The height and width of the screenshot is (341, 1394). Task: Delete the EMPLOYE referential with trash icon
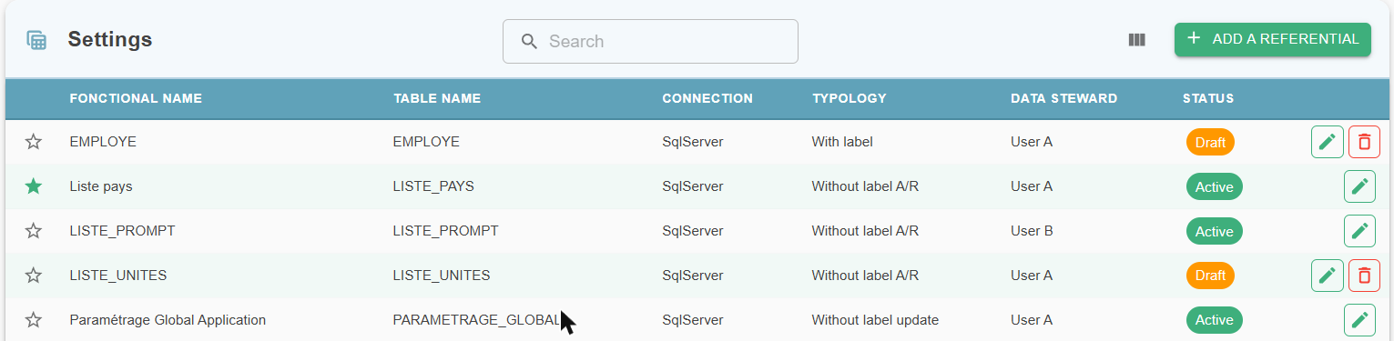coord(1364,142)
